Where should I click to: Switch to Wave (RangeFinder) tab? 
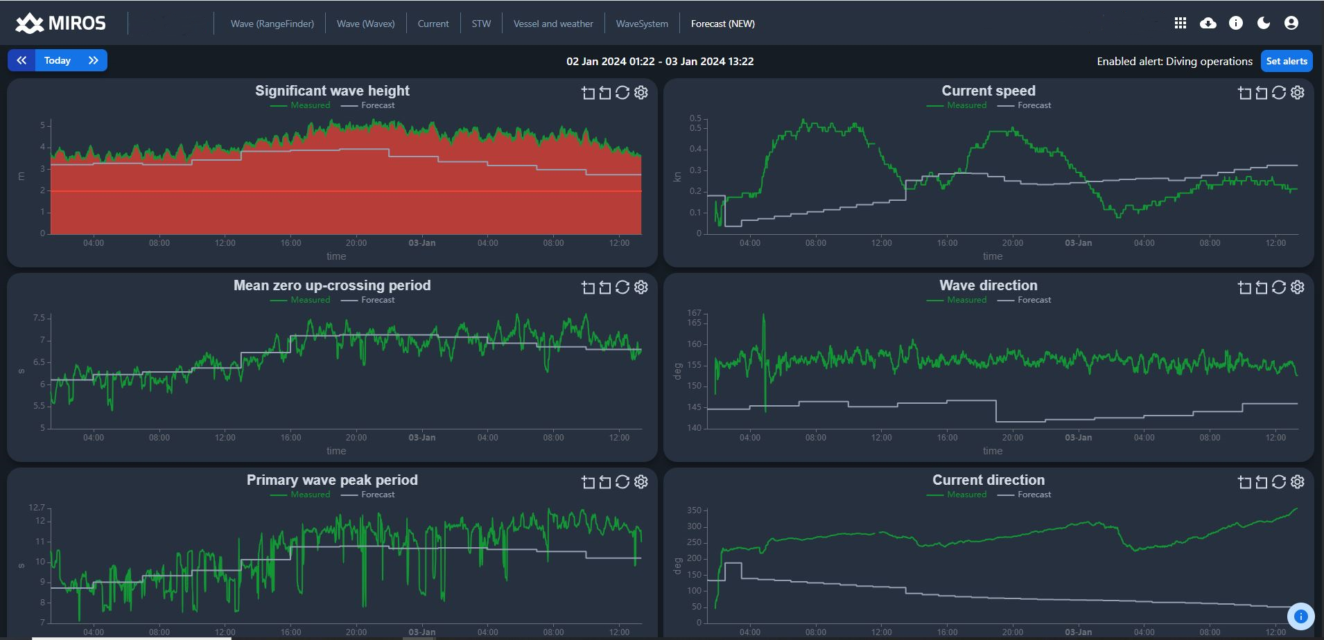pos(272,24)
